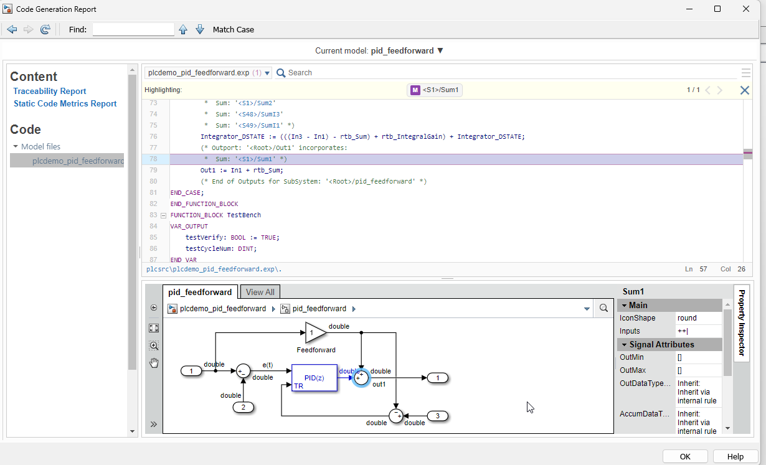Image resolution: width=766 pixels, height=465 pixels.
Task: Select the Zoom tool in diagram palette
Action: pos(154,345)
